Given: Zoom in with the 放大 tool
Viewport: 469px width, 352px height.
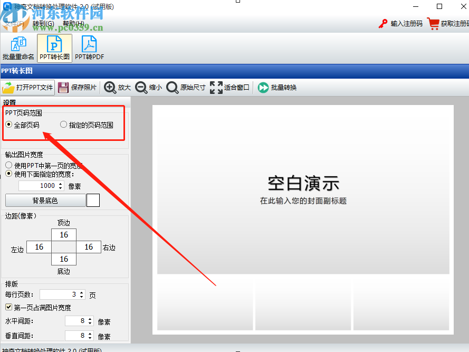Looking at the screenshot, I should pyautogui.click(x=117, y=87).
